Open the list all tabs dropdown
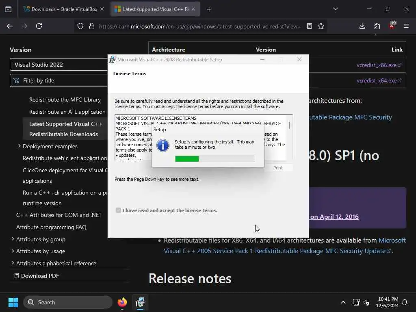Image resolution: width=416 pixels, height=312 pixels. pos(335,9)
